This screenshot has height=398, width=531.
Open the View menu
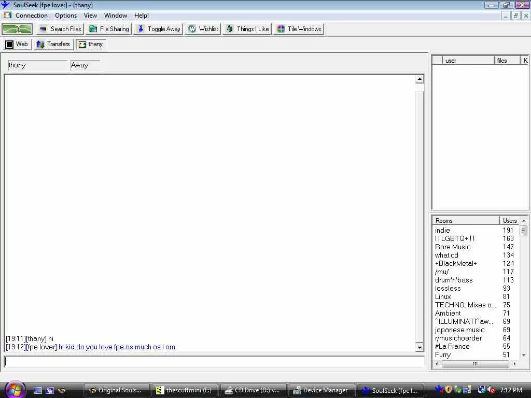[x=90, y=16]
